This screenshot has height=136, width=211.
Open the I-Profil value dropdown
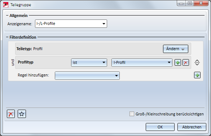point(142,62)
